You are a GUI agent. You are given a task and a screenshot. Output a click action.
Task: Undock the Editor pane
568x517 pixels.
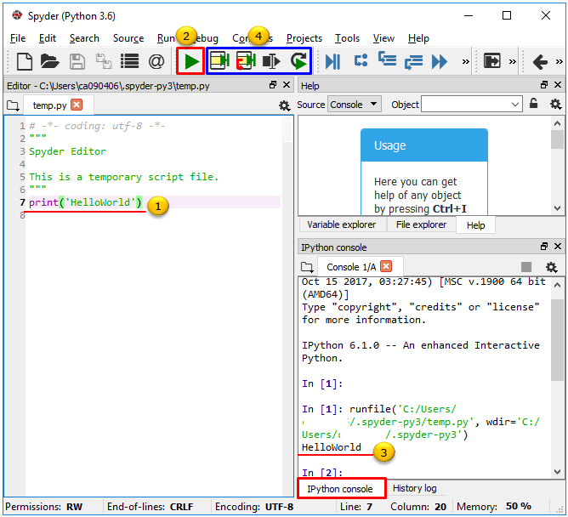pyautogui.click(x=273, y=85)
